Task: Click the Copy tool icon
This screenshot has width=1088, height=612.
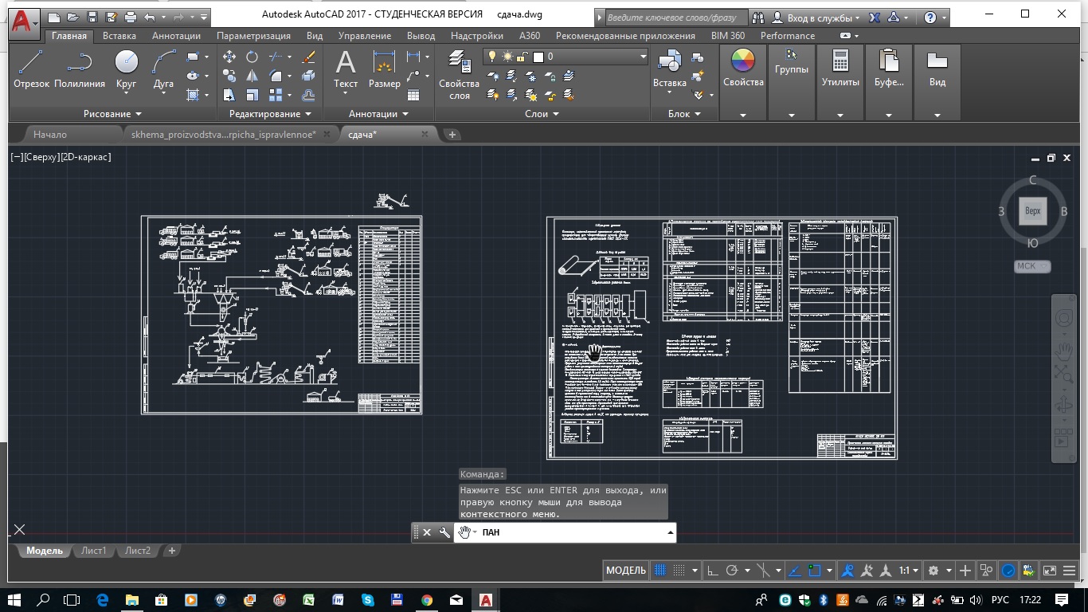Action: coord(229,76)
